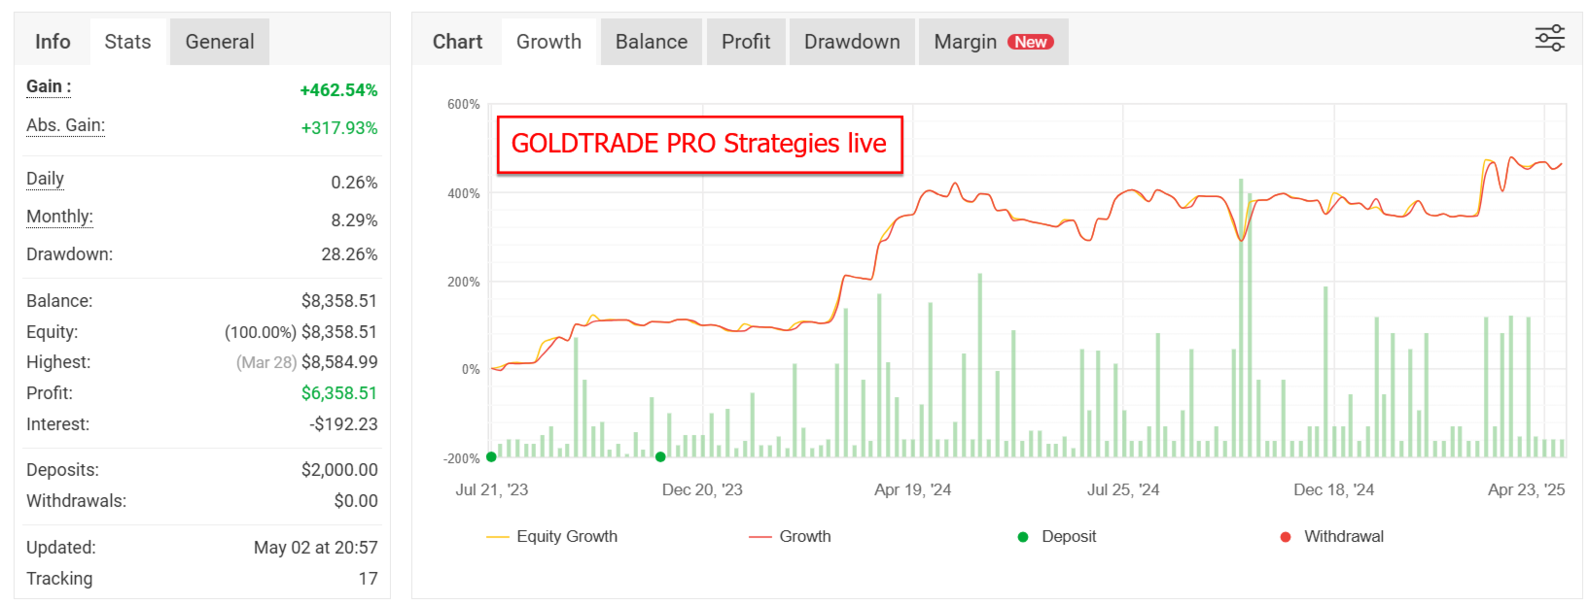
Task: Open the chart settings sliders icon
Action: [1549, 39]
